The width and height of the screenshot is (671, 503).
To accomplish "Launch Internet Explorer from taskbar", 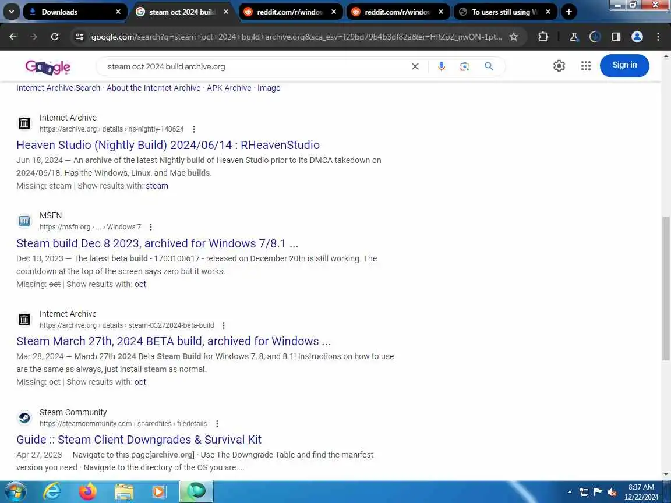I will pyautogui.click(x=52, y=492).
